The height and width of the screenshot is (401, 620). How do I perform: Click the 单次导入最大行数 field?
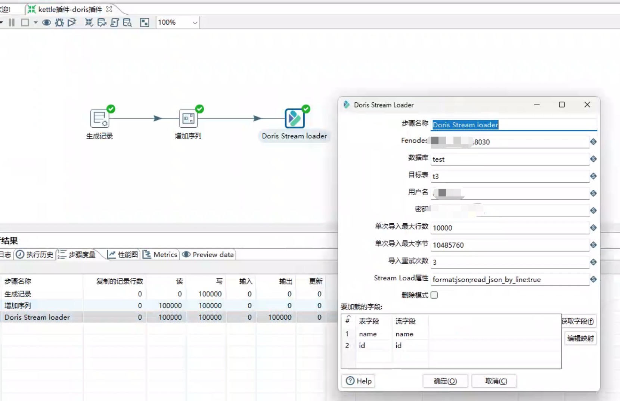510,228
